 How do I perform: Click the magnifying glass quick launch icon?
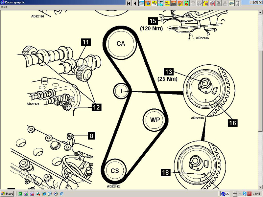tap(38, 194)
